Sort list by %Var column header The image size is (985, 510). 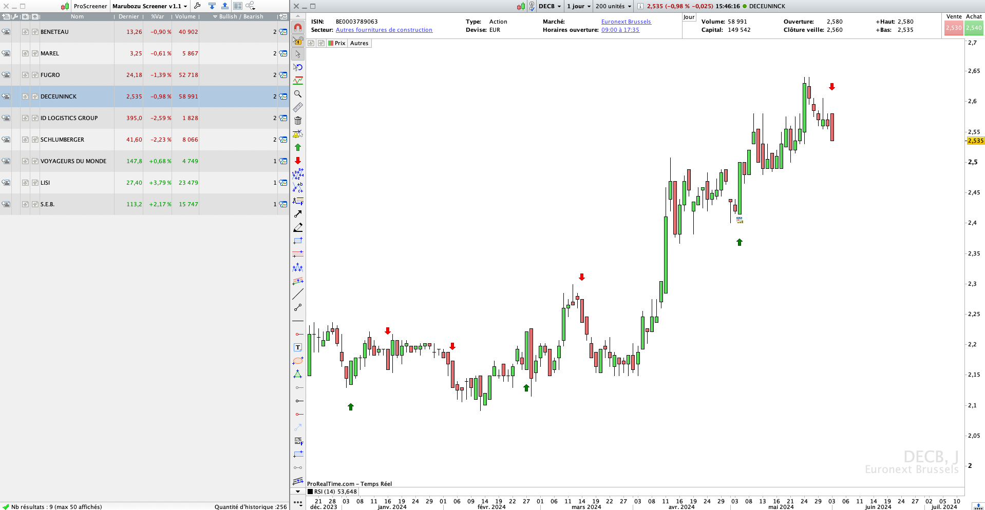click(158, 16)
